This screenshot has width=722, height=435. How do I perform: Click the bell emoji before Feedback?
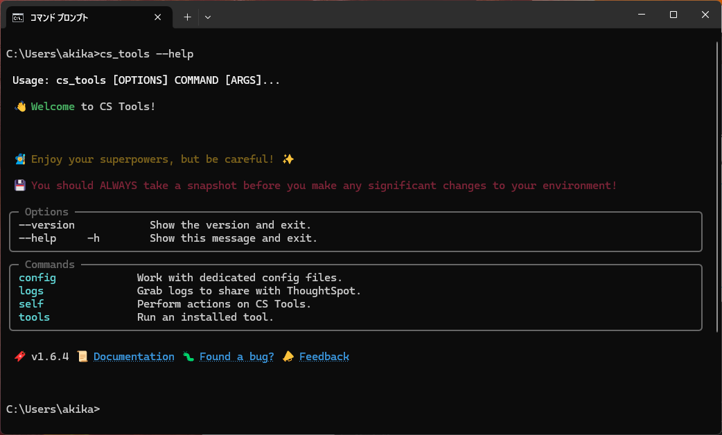[288, 357]
